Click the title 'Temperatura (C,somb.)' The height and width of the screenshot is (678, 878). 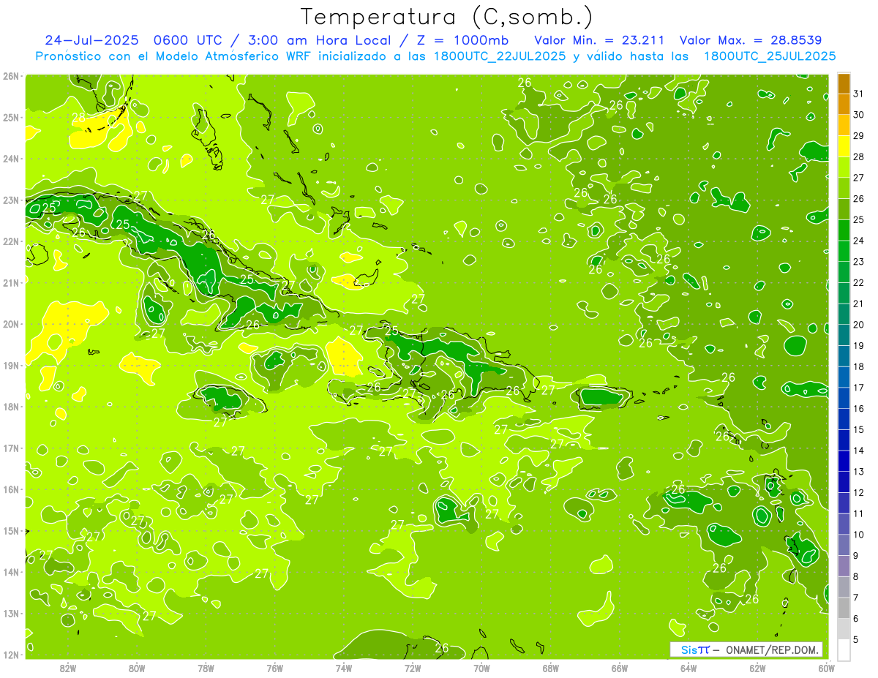tap(447, 17)
